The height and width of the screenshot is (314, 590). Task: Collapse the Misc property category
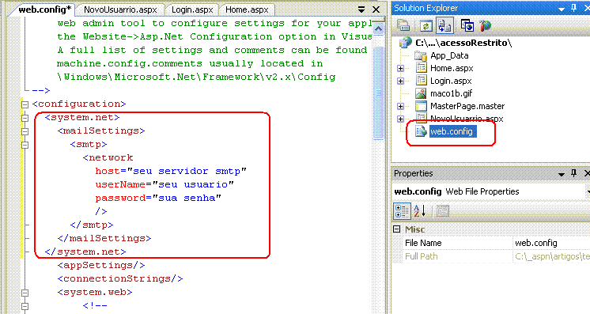[x=396, y=229]
